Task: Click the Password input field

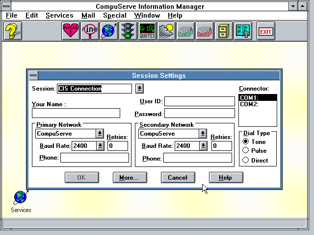Action: [200, 113]
